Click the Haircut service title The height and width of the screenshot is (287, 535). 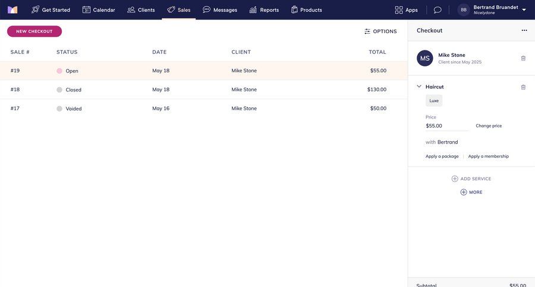coord(435,87)
